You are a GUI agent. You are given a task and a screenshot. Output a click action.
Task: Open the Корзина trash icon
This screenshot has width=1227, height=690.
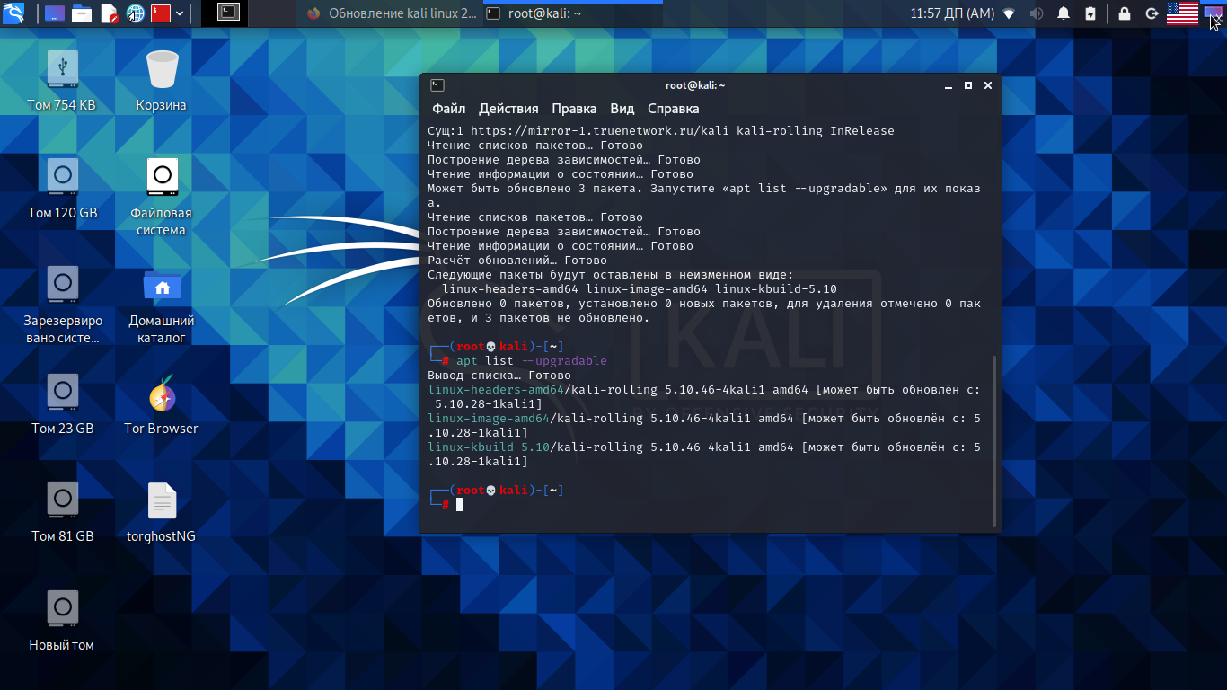click(162, 72)
